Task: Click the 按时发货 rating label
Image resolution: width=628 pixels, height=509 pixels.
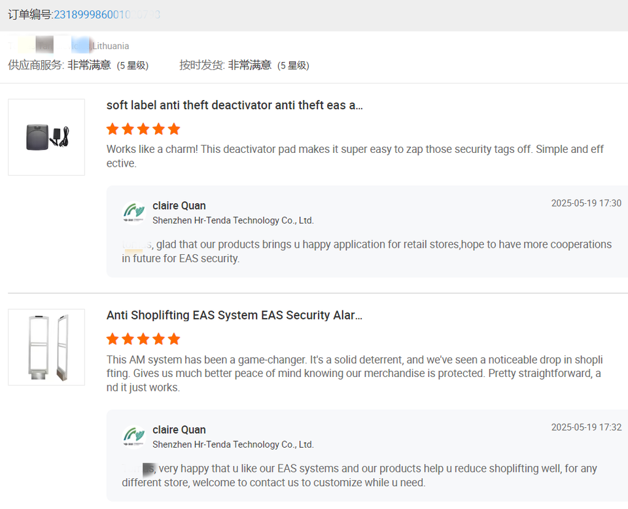Action: [x=202, y=65]
